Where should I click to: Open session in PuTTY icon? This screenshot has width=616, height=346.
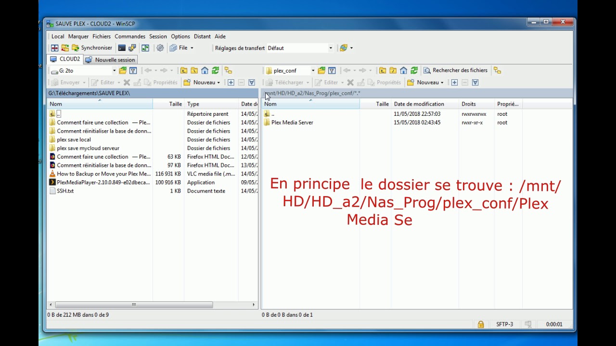pos(132,48)
